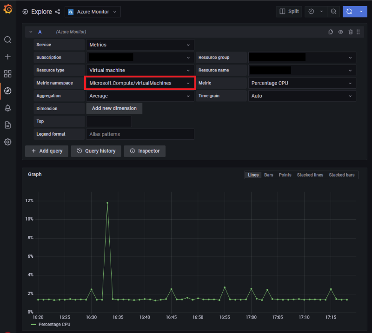
Task: Click the query letter A label
Action: pyautogui.click(x=40, y=32)
